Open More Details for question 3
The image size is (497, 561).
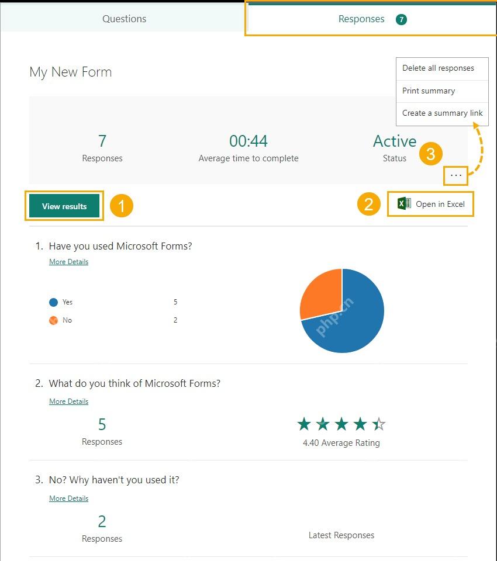click(69, 498)
